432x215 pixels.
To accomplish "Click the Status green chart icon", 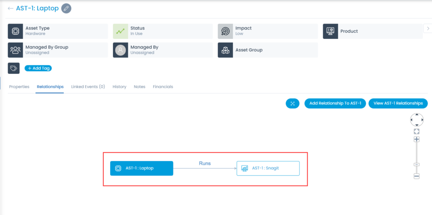I will click(120, 31).
